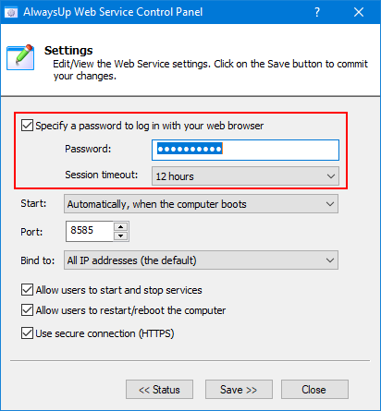
Task: Decrease port number with down arrow
Action: (x=120, y=236)
